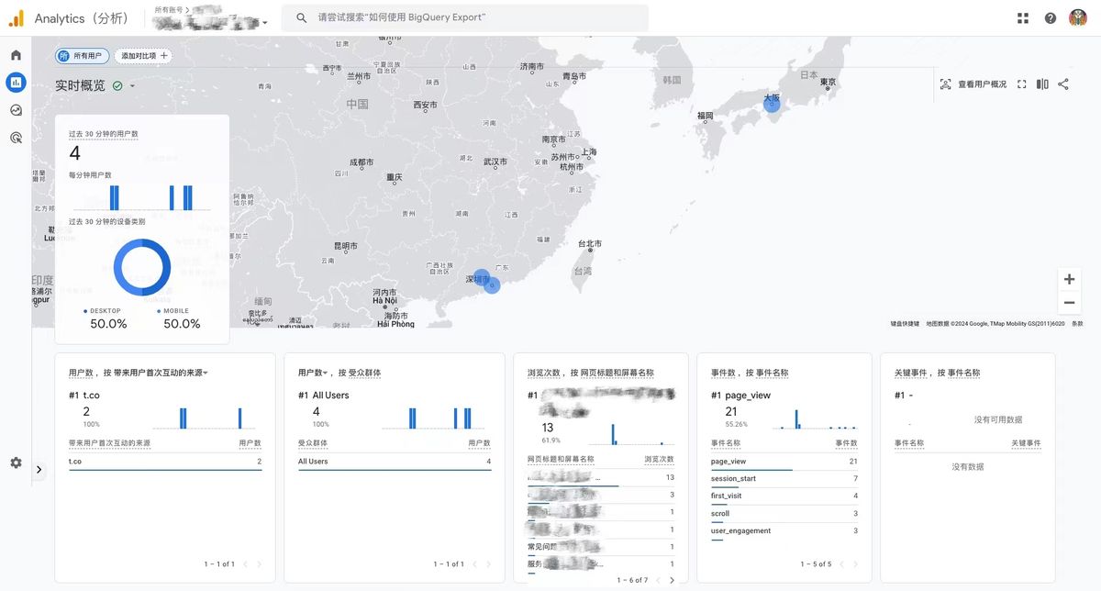1101x591 pixels.
Task: Open the user account avatar
Action: tap(1078, 18)
